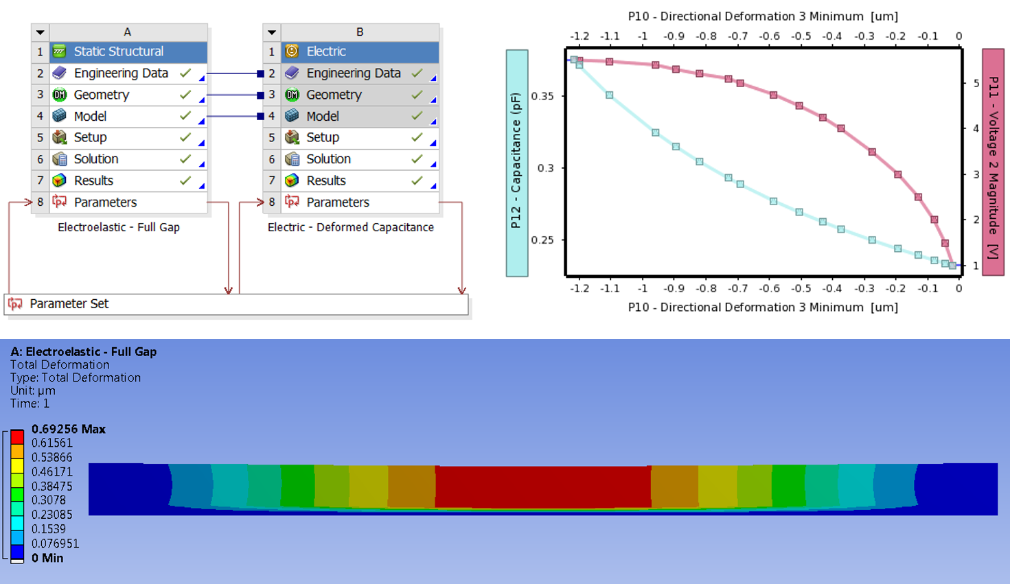
Task: Click leftmost cyan data point on chart
Action: (574, 60)
